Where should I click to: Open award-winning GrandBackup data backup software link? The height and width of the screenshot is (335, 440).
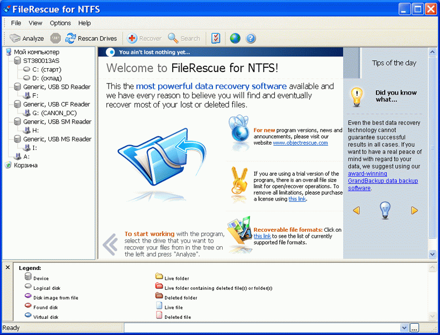click(x=383, y=181)
